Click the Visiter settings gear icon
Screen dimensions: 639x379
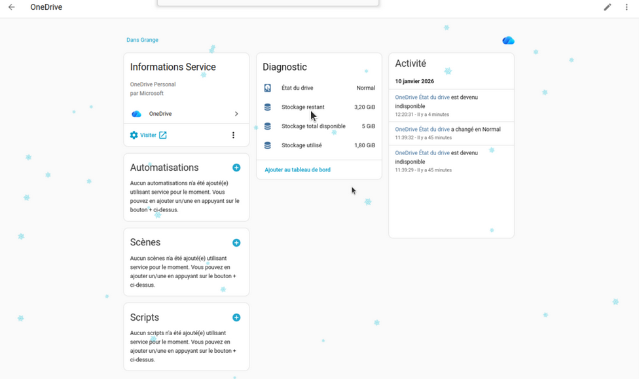(134, 135)
